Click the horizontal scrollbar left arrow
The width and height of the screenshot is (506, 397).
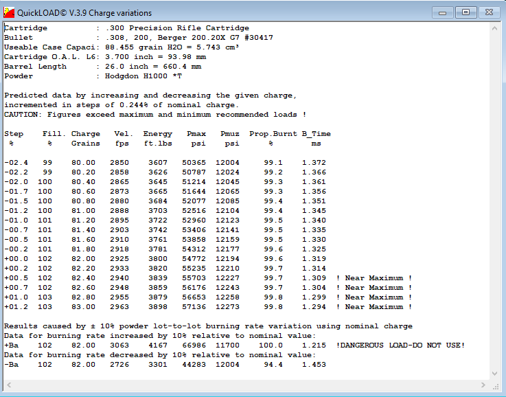click(8, 385)
